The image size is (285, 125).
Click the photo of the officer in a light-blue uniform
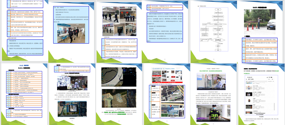click(211, 82)
